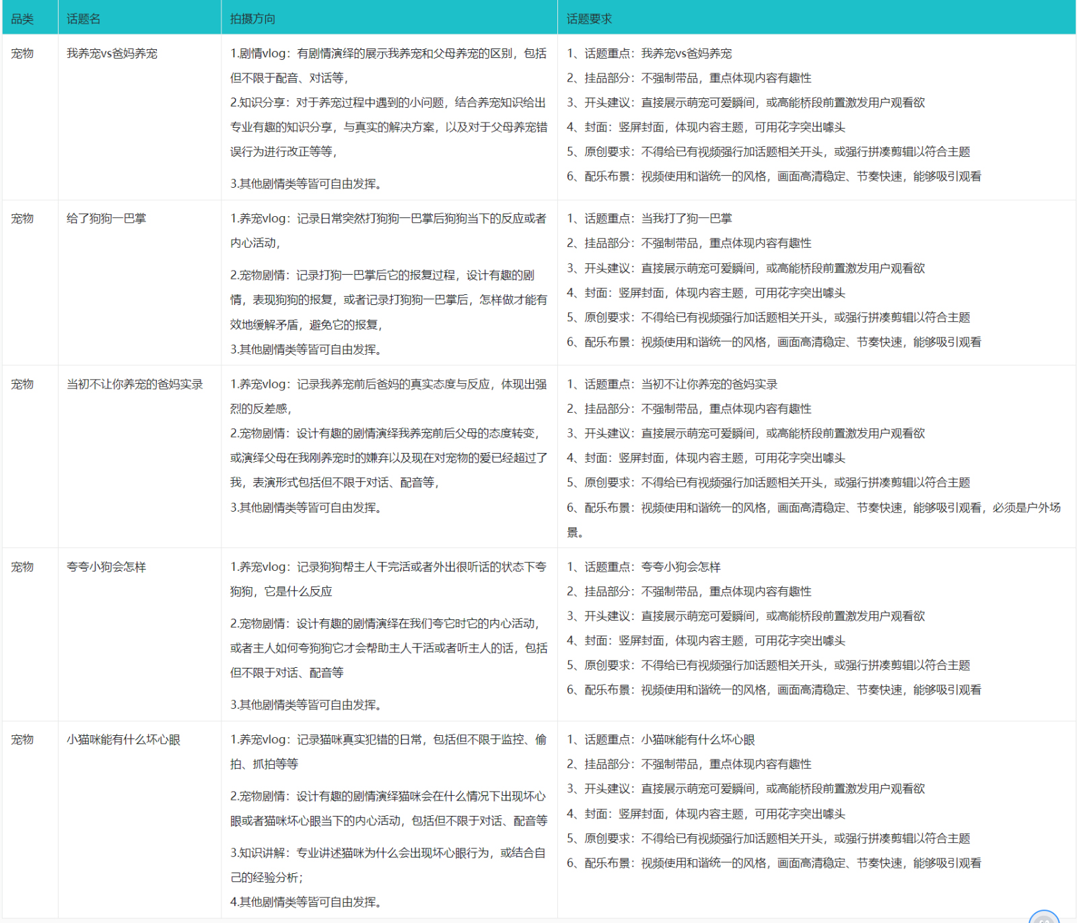
Task: Select the topic 我养宠vs爸妈养宠
Action: point(112,53)
